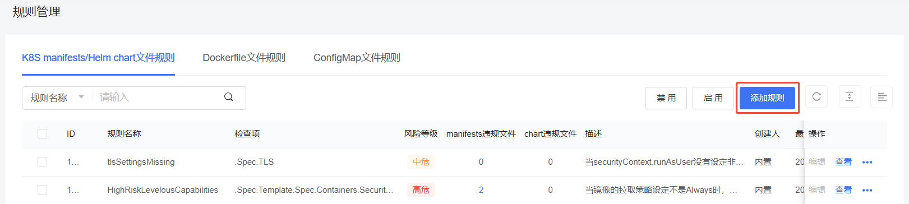Click 查看 link for tlsSettingsMissing
The height and width of the screenshot is (204, 909).
coord(843,161)
